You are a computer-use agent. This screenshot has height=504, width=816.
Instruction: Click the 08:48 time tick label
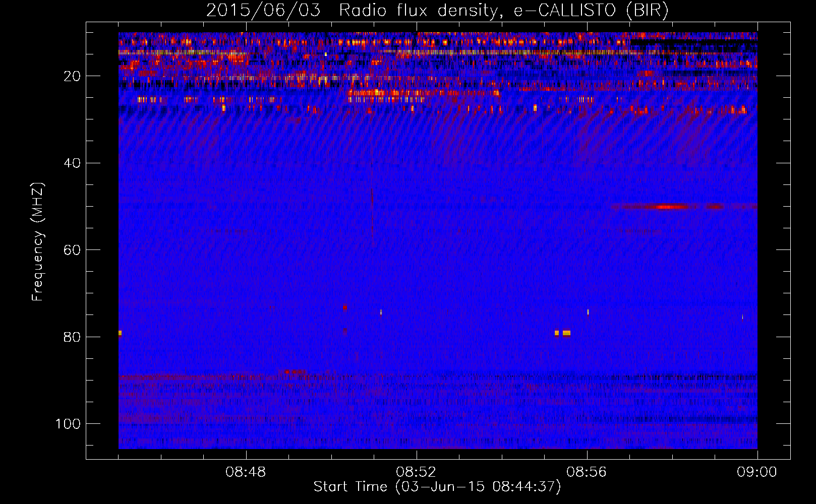click(x=246, y=472)
